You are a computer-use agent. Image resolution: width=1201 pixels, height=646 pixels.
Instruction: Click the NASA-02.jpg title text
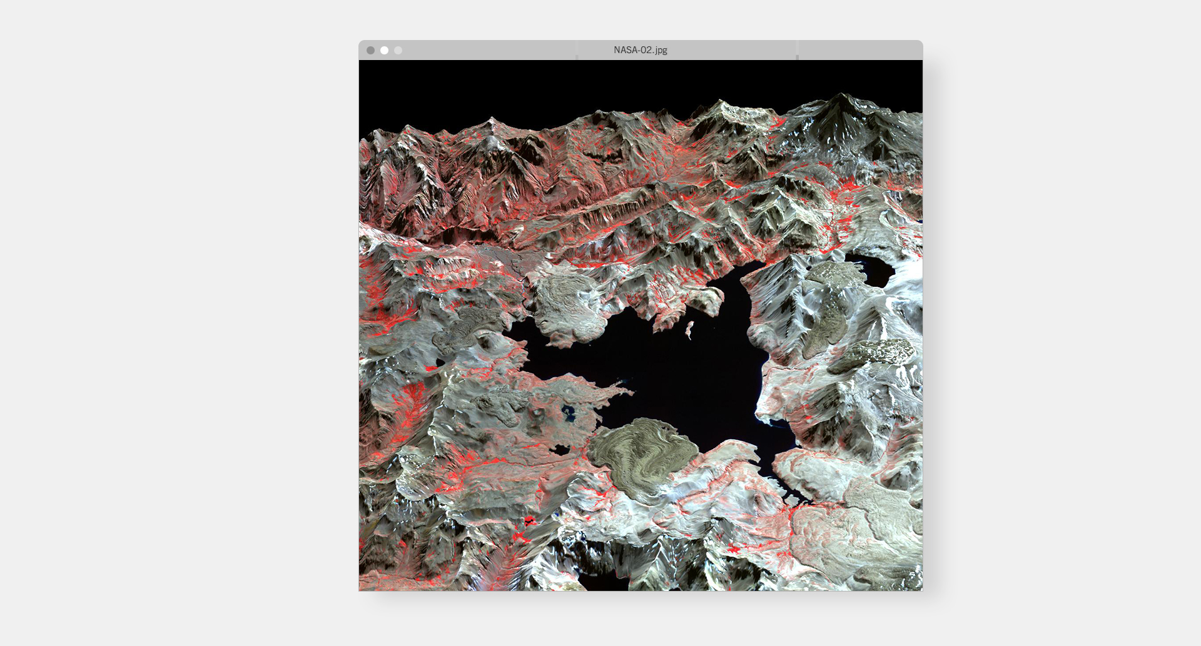pos(641,50)
